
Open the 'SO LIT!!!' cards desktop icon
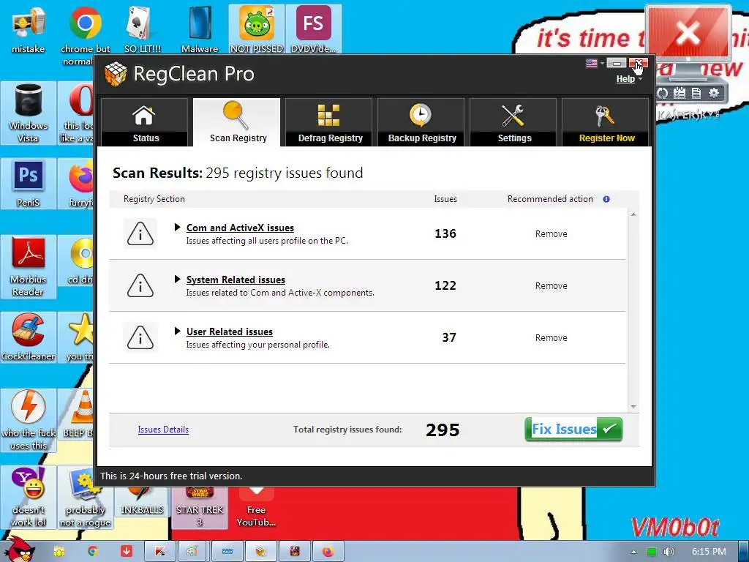(143, 29)
